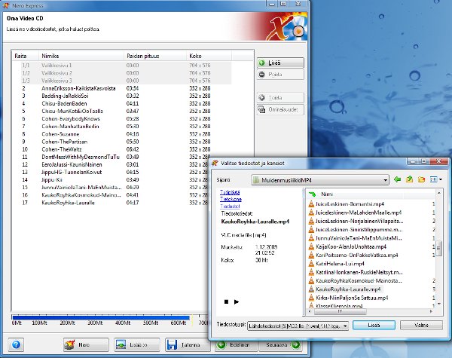Click the Nero button in Nero Express
This screenshot has width=452, height=358.
coord(86,344)
